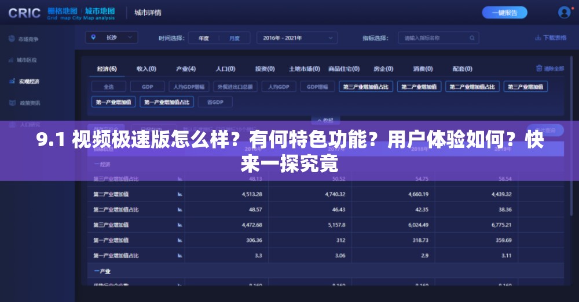Open the 城市详情 header tab
The image size is (579, 302).
pos(148,13)
